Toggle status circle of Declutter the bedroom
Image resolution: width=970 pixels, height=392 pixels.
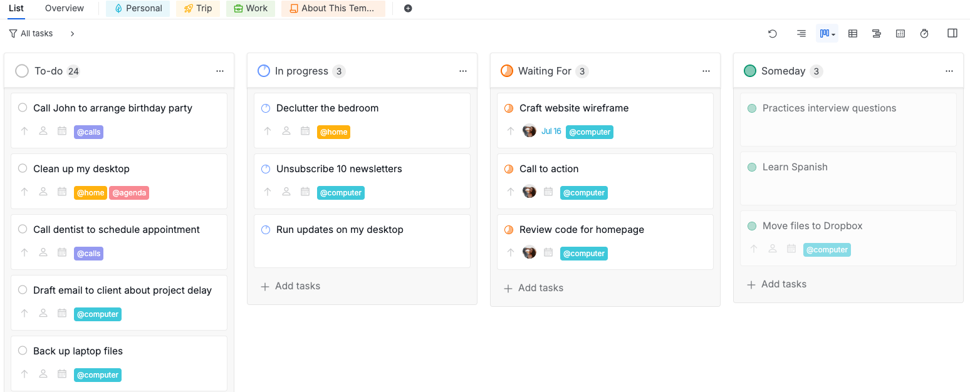tap(266, 108)
